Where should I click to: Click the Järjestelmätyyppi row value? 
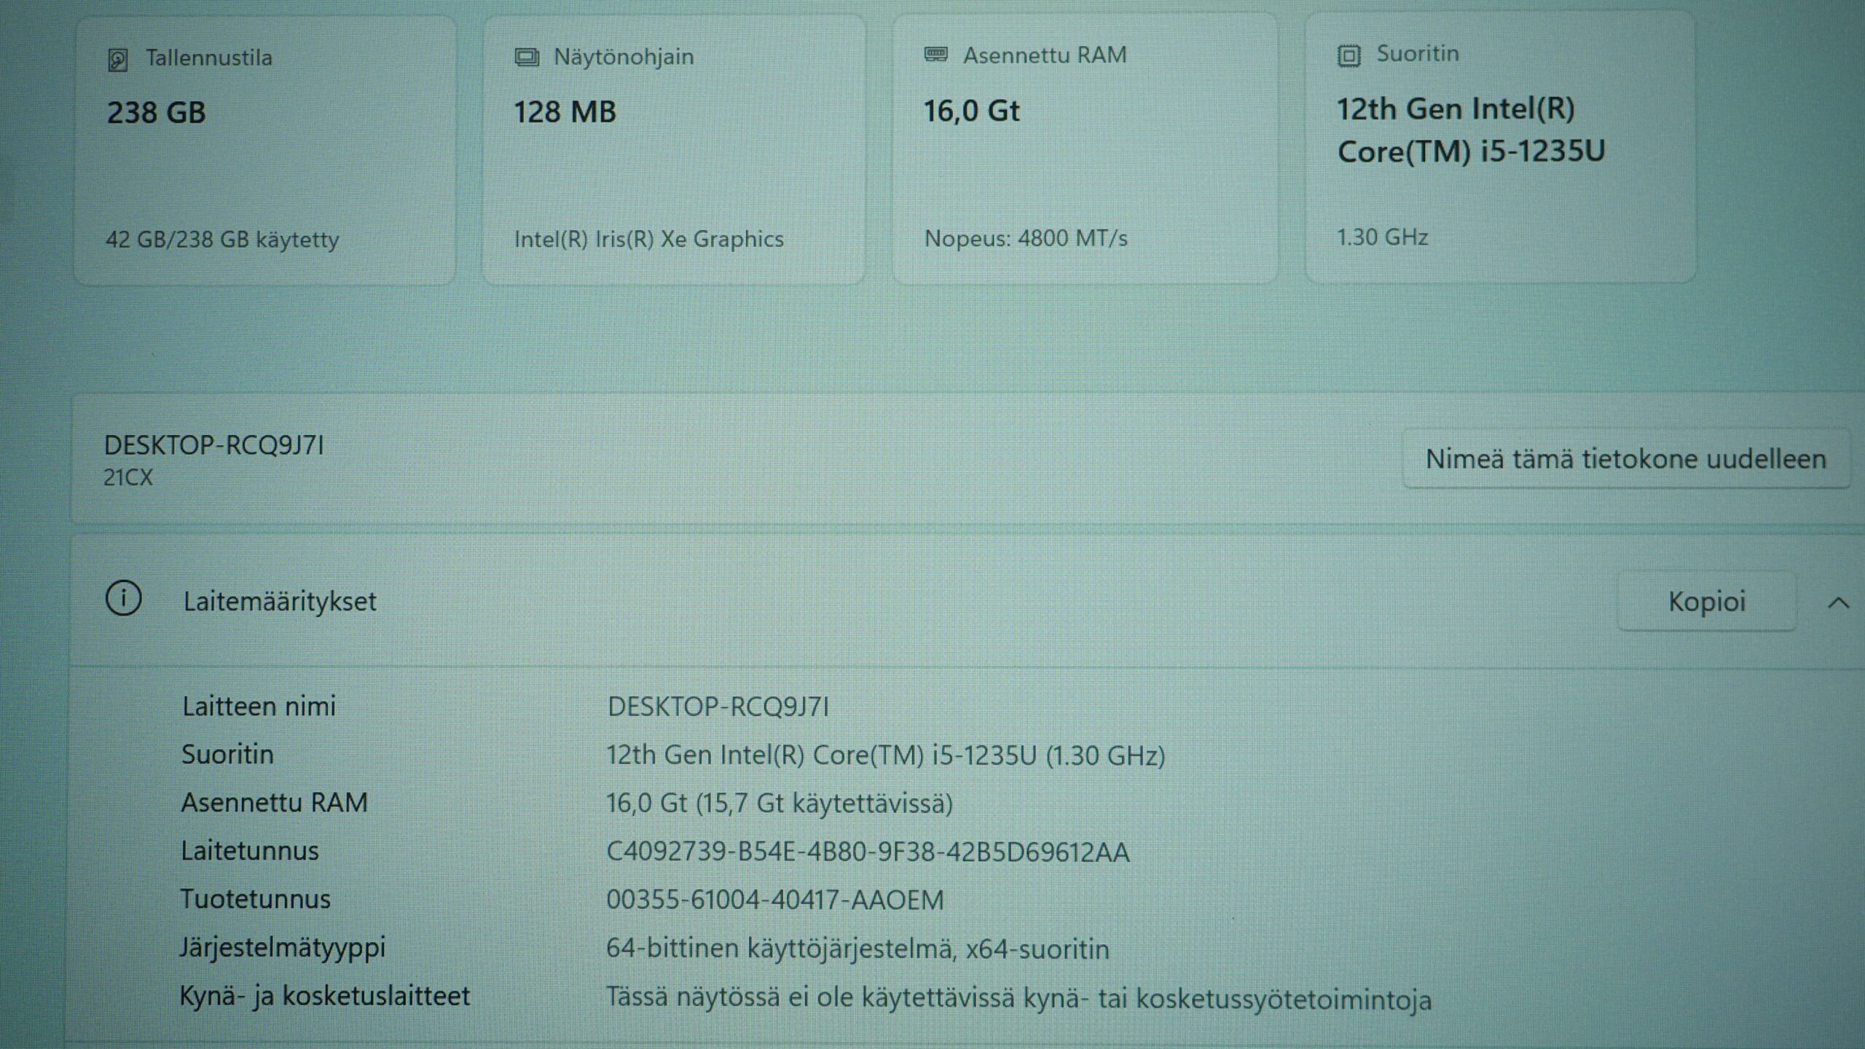click(x=857, y=949)
